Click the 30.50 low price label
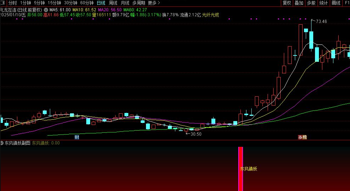350x191 pixels. [196, 134]
